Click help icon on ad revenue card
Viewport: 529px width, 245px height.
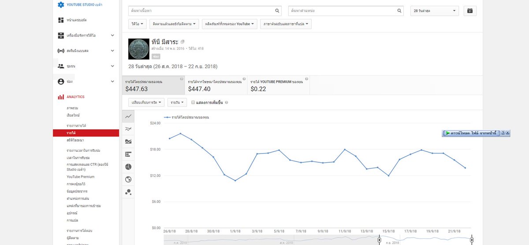244,79
